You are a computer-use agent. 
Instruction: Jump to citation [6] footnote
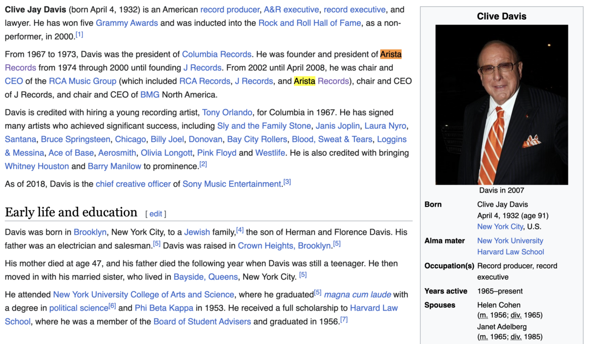point(112,306)
